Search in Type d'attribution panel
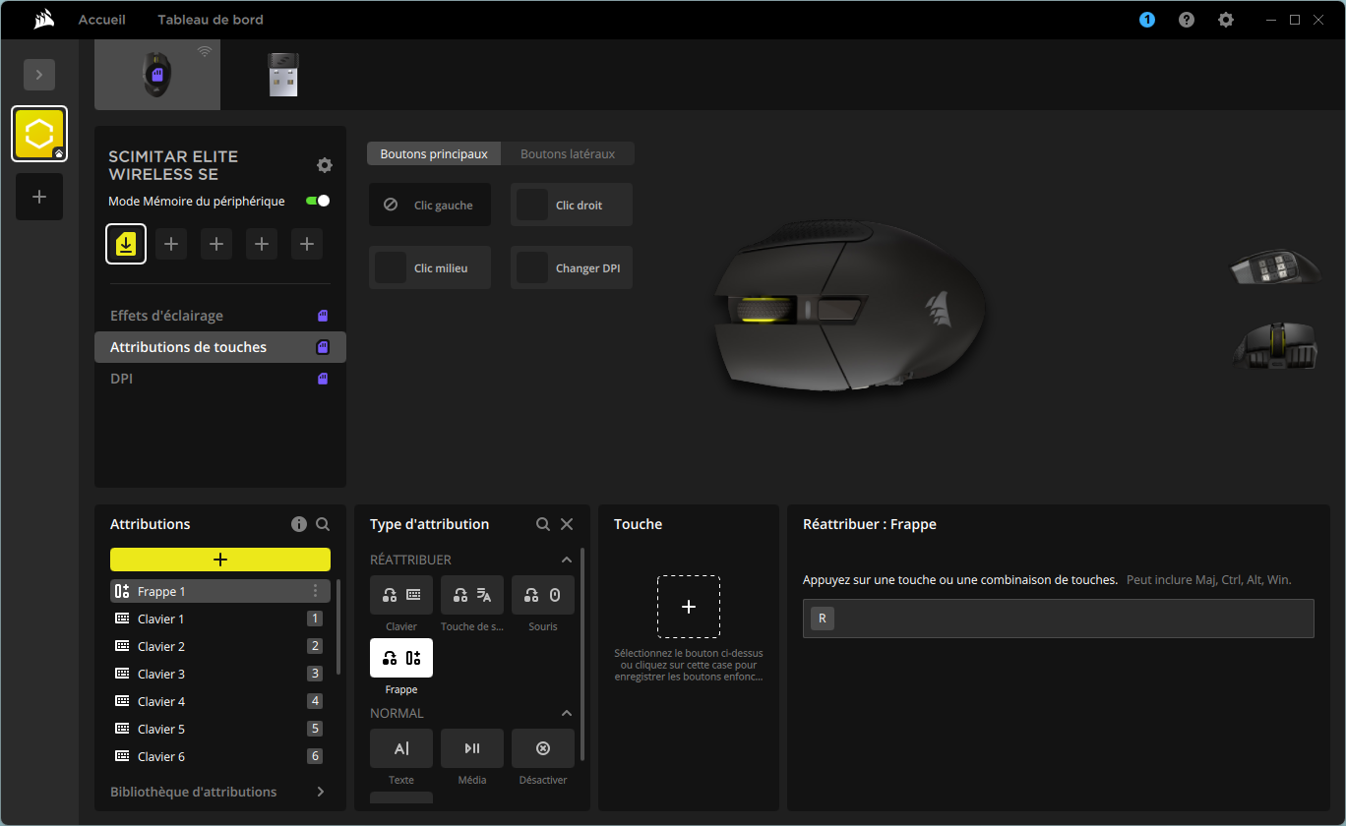The width and height of the screenshot is (1346, 826). tap(543, 524)
